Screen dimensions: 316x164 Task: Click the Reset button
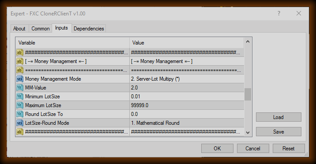tap(289, 149)
